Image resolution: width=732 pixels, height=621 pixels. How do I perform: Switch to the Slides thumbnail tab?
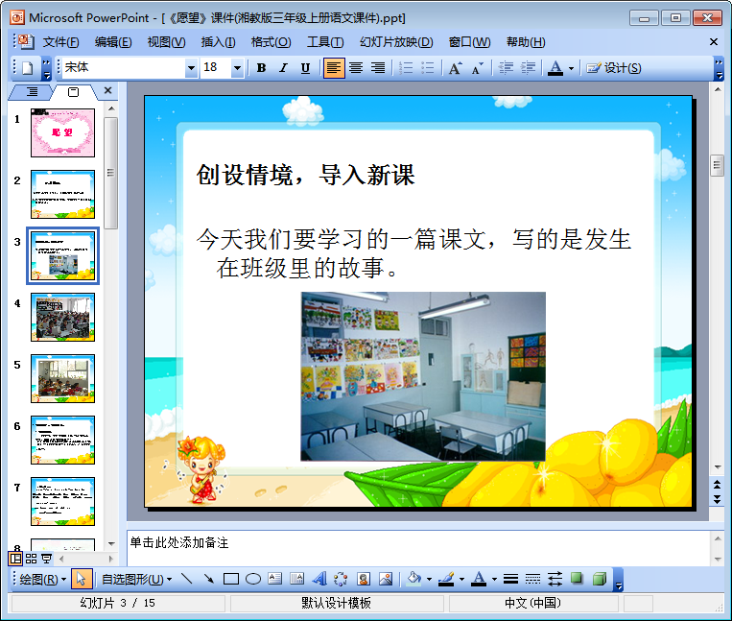[74, 92]
